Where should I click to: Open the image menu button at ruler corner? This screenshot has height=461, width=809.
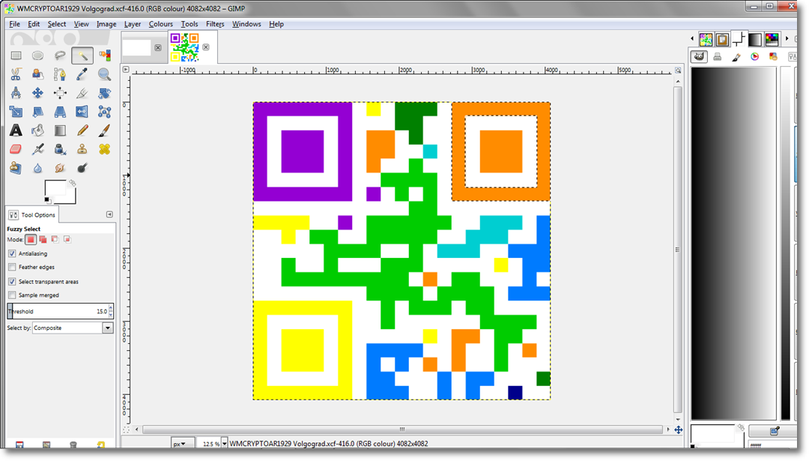coord(126,69)
